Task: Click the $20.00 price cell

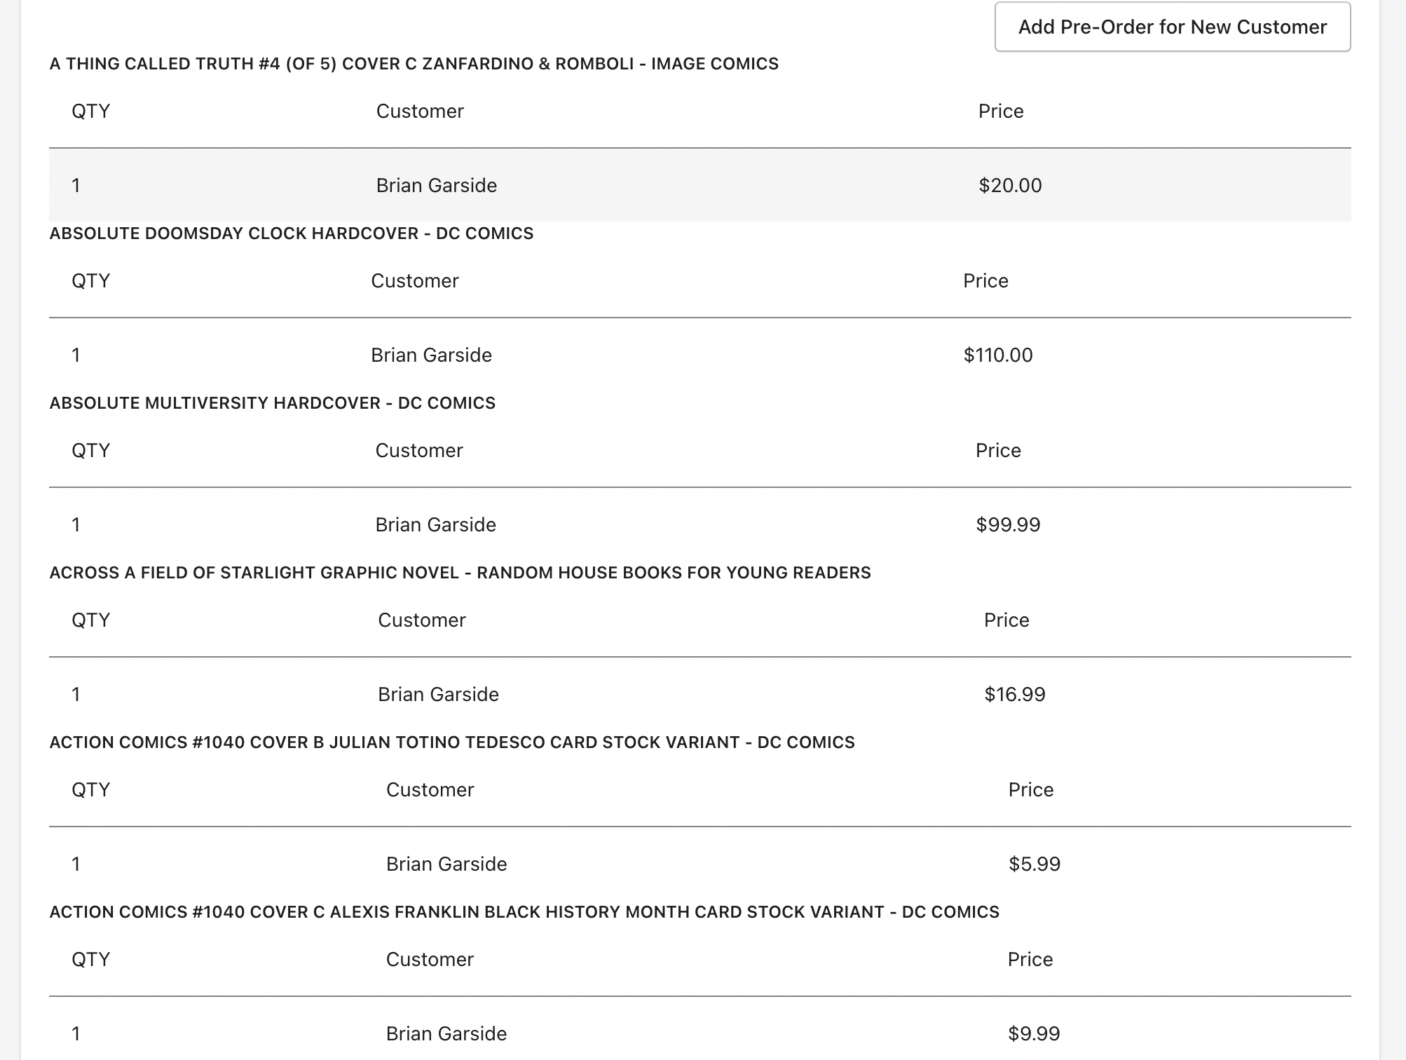Action: (x=1010, y=186)
